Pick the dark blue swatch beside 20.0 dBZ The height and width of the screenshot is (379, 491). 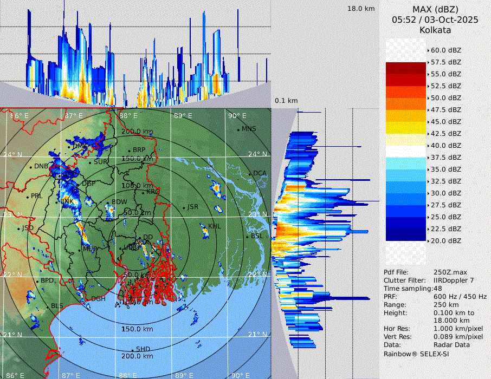click(x=405, y=235)
